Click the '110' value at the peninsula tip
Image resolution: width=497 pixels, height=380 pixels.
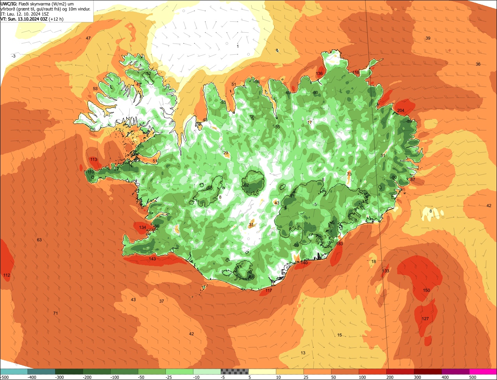(x=90, y=172)
